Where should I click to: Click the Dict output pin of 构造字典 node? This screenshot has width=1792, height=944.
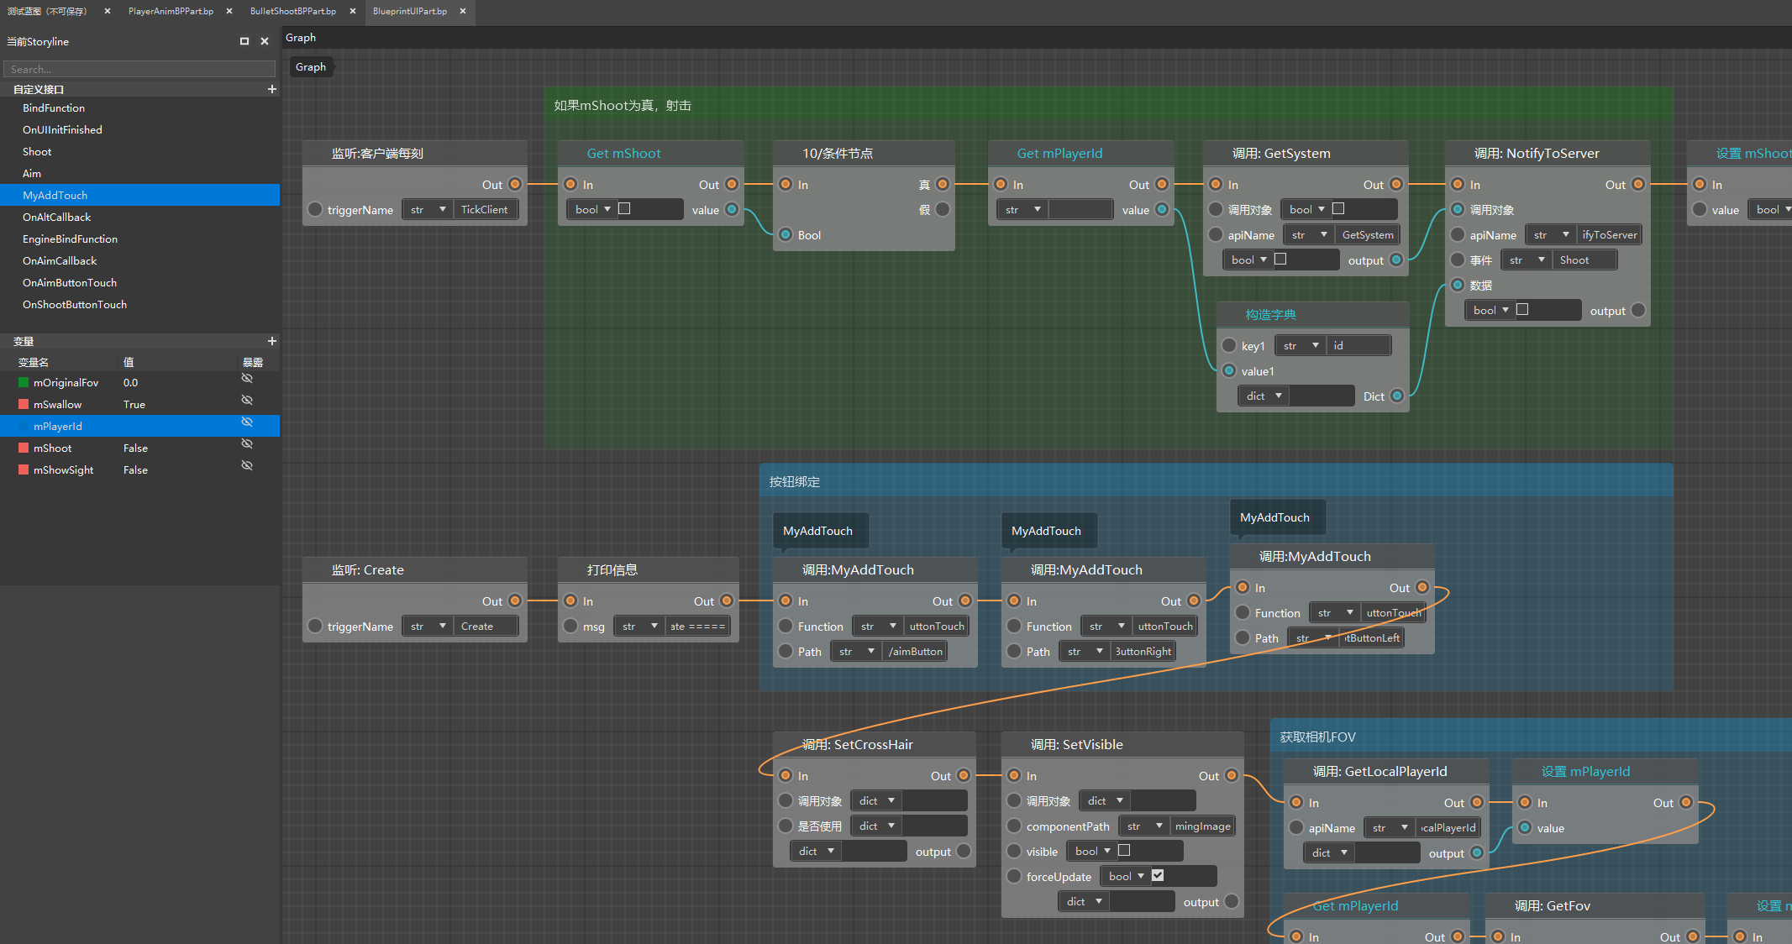click(x=1396, y=396)
